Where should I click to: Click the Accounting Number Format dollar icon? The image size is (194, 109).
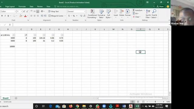(69, 16)
